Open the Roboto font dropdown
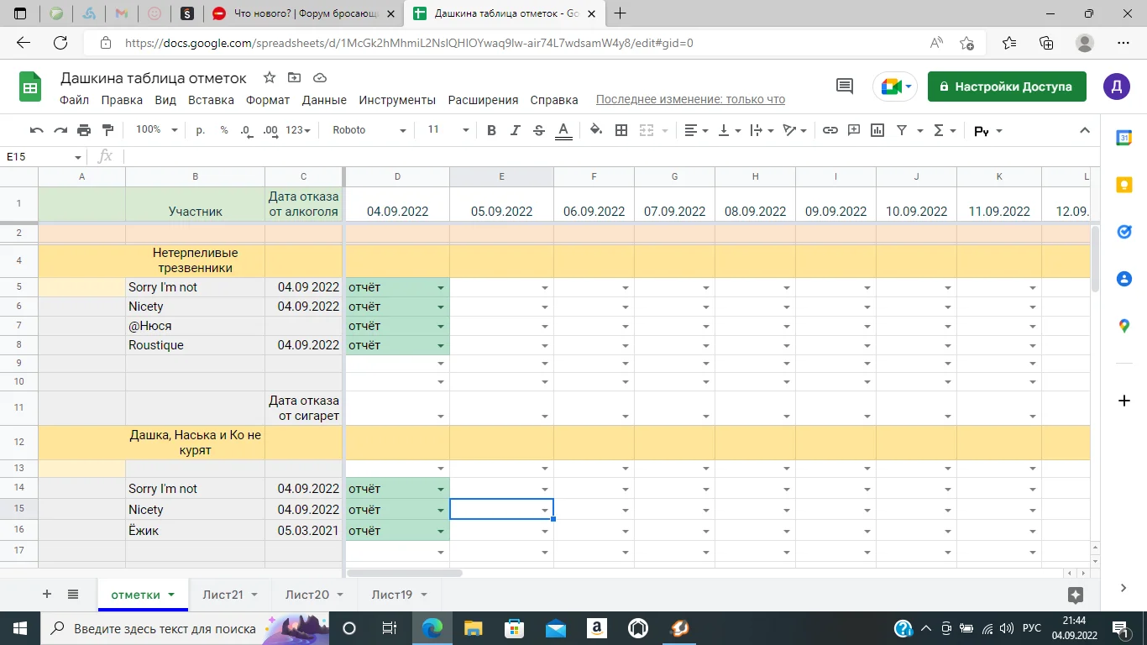 369,130
